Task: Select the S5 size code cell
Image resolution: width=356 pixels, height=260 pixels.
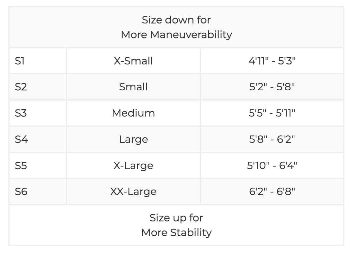Action: (21, 166)
